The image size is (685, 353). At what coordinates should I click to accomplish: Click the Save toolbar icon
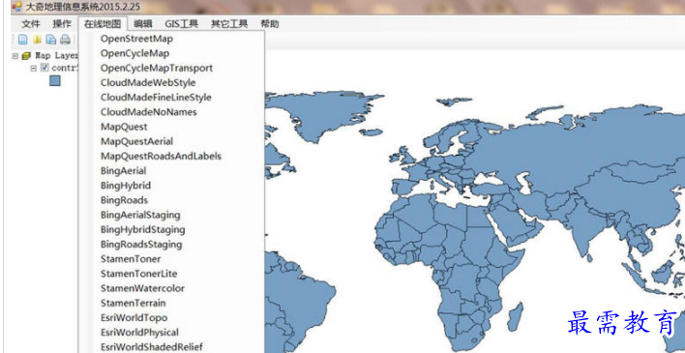(51, 40)
